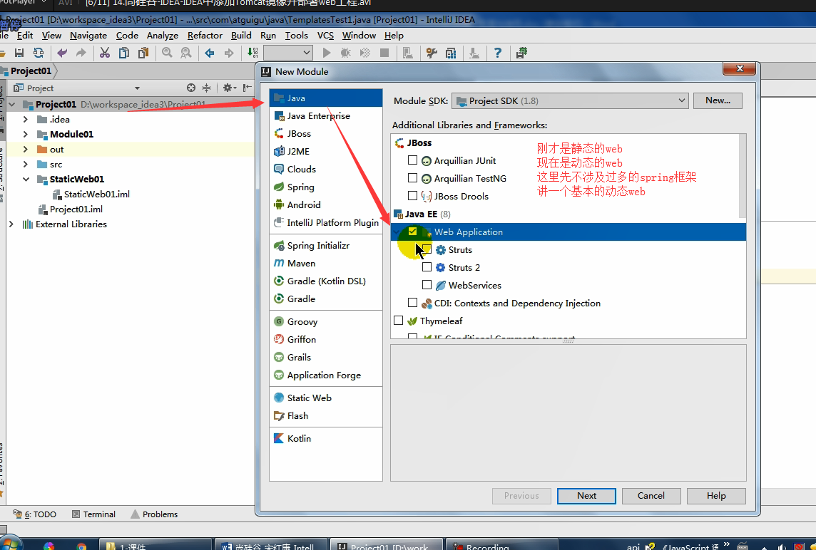Open the Module SDK dropdown
The image size is (816, 550).
570,101
